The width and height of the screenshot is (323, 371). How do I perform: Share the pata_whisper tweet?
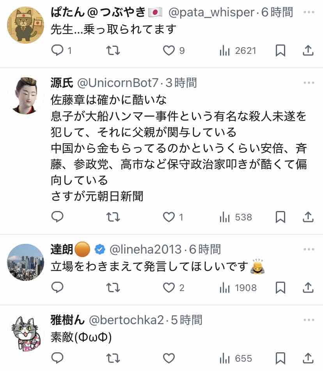coord(308,50)
